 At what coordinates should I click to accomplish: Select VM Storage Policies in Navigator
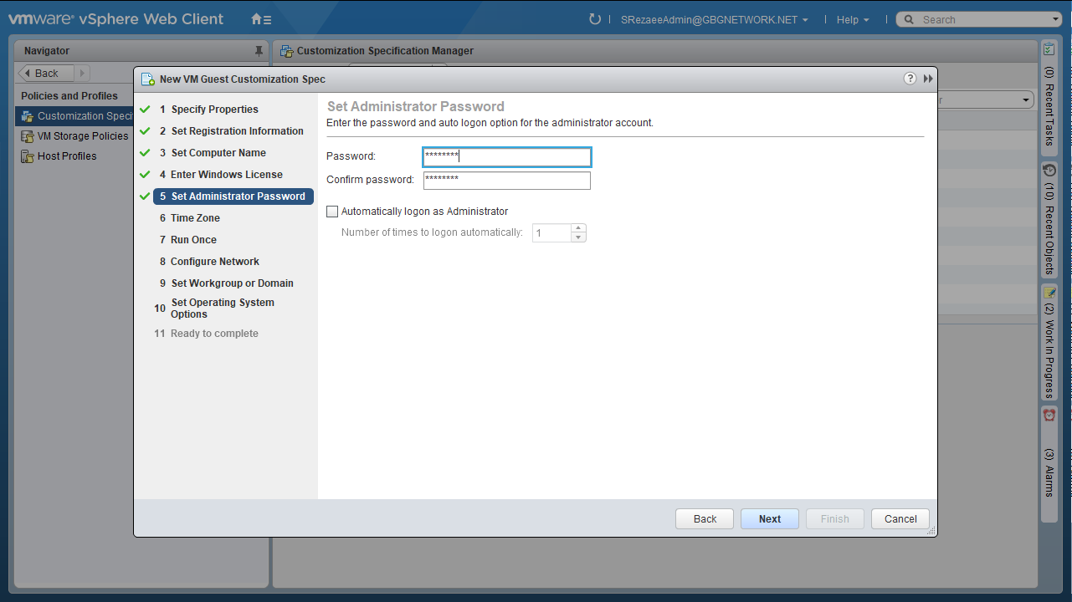(x=82, y=136)
